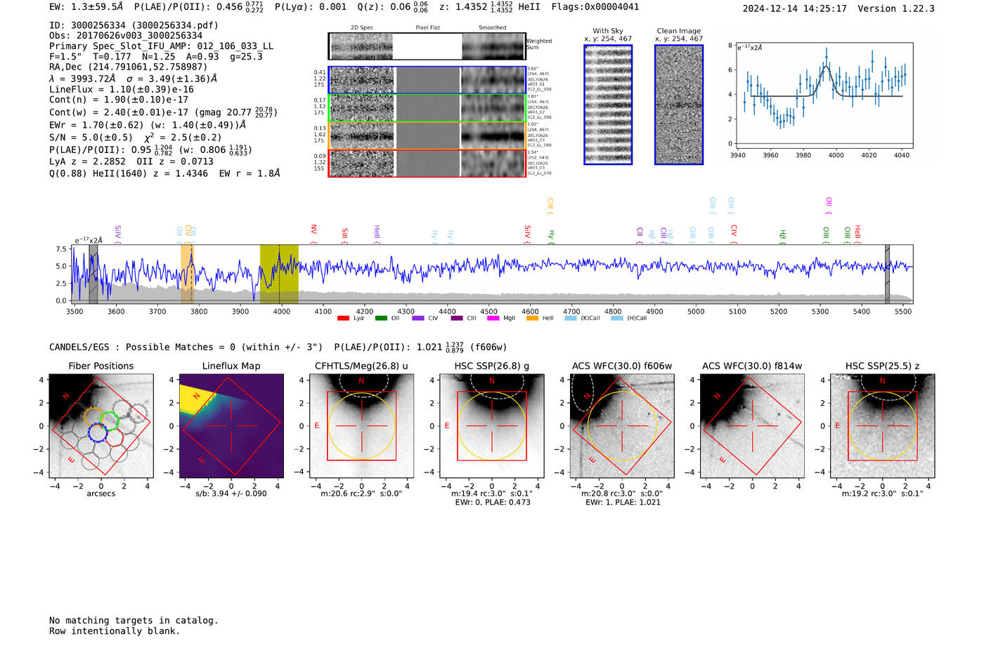Screen dimensions: 984x669
Task: Select the gray hatched band near 5460Å
Action: click(887, 274)
